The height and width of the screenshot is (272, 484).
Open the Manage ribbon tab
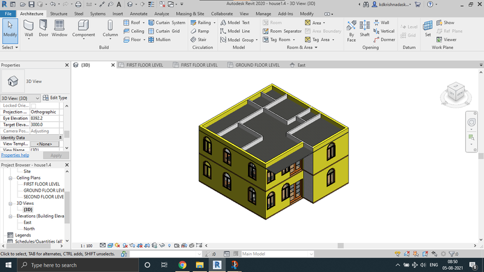tap(263, 14)
